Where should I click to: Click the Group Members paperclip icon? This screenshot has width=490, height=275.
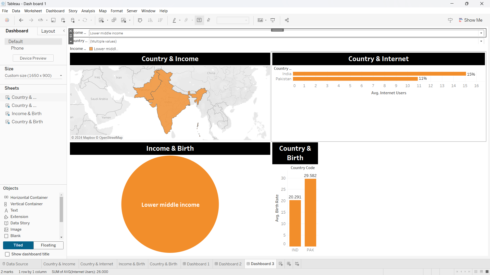coord(186,20)
